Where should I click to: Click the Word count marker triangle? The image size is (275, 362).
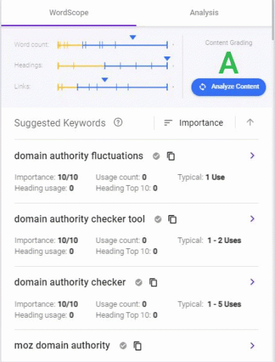tap(132, 37)
